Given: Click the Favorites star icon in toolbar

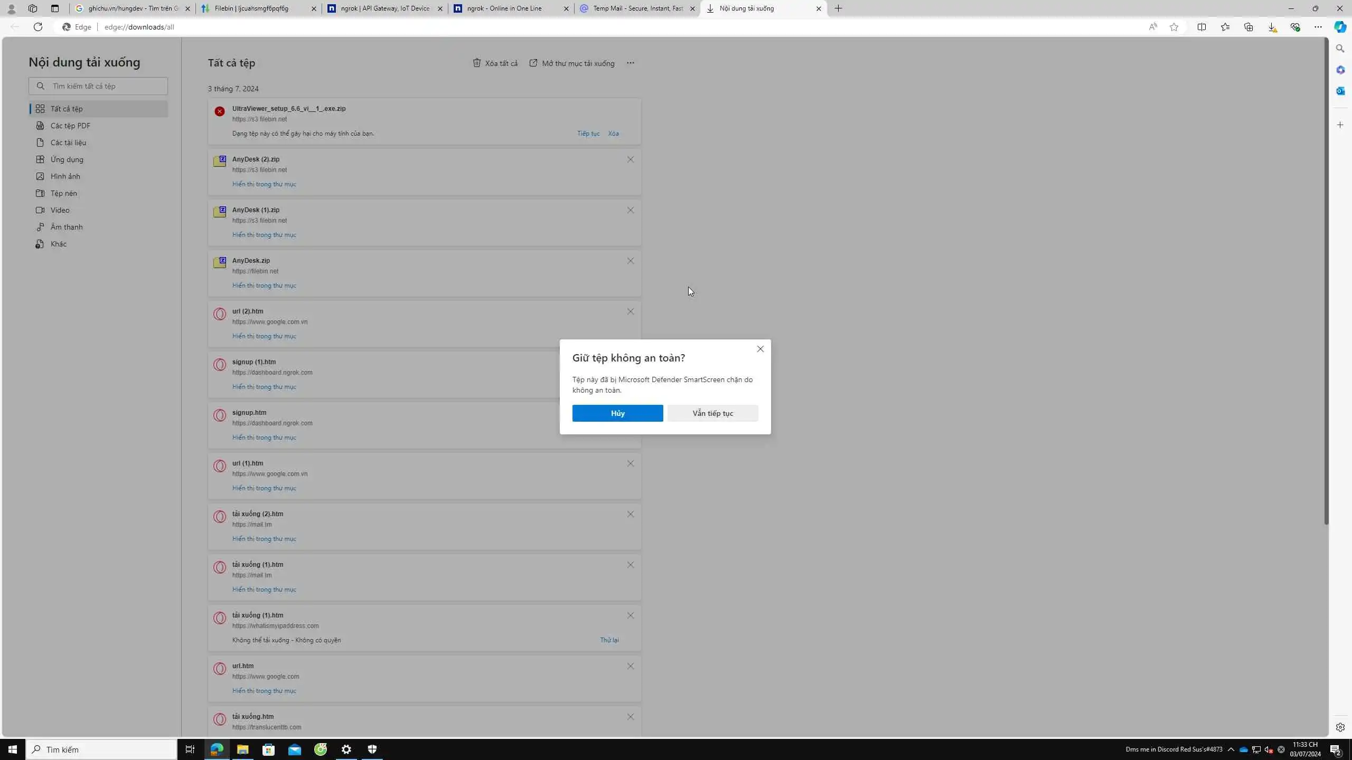Looking at the screenshot, I should (x=1225, y=27).
